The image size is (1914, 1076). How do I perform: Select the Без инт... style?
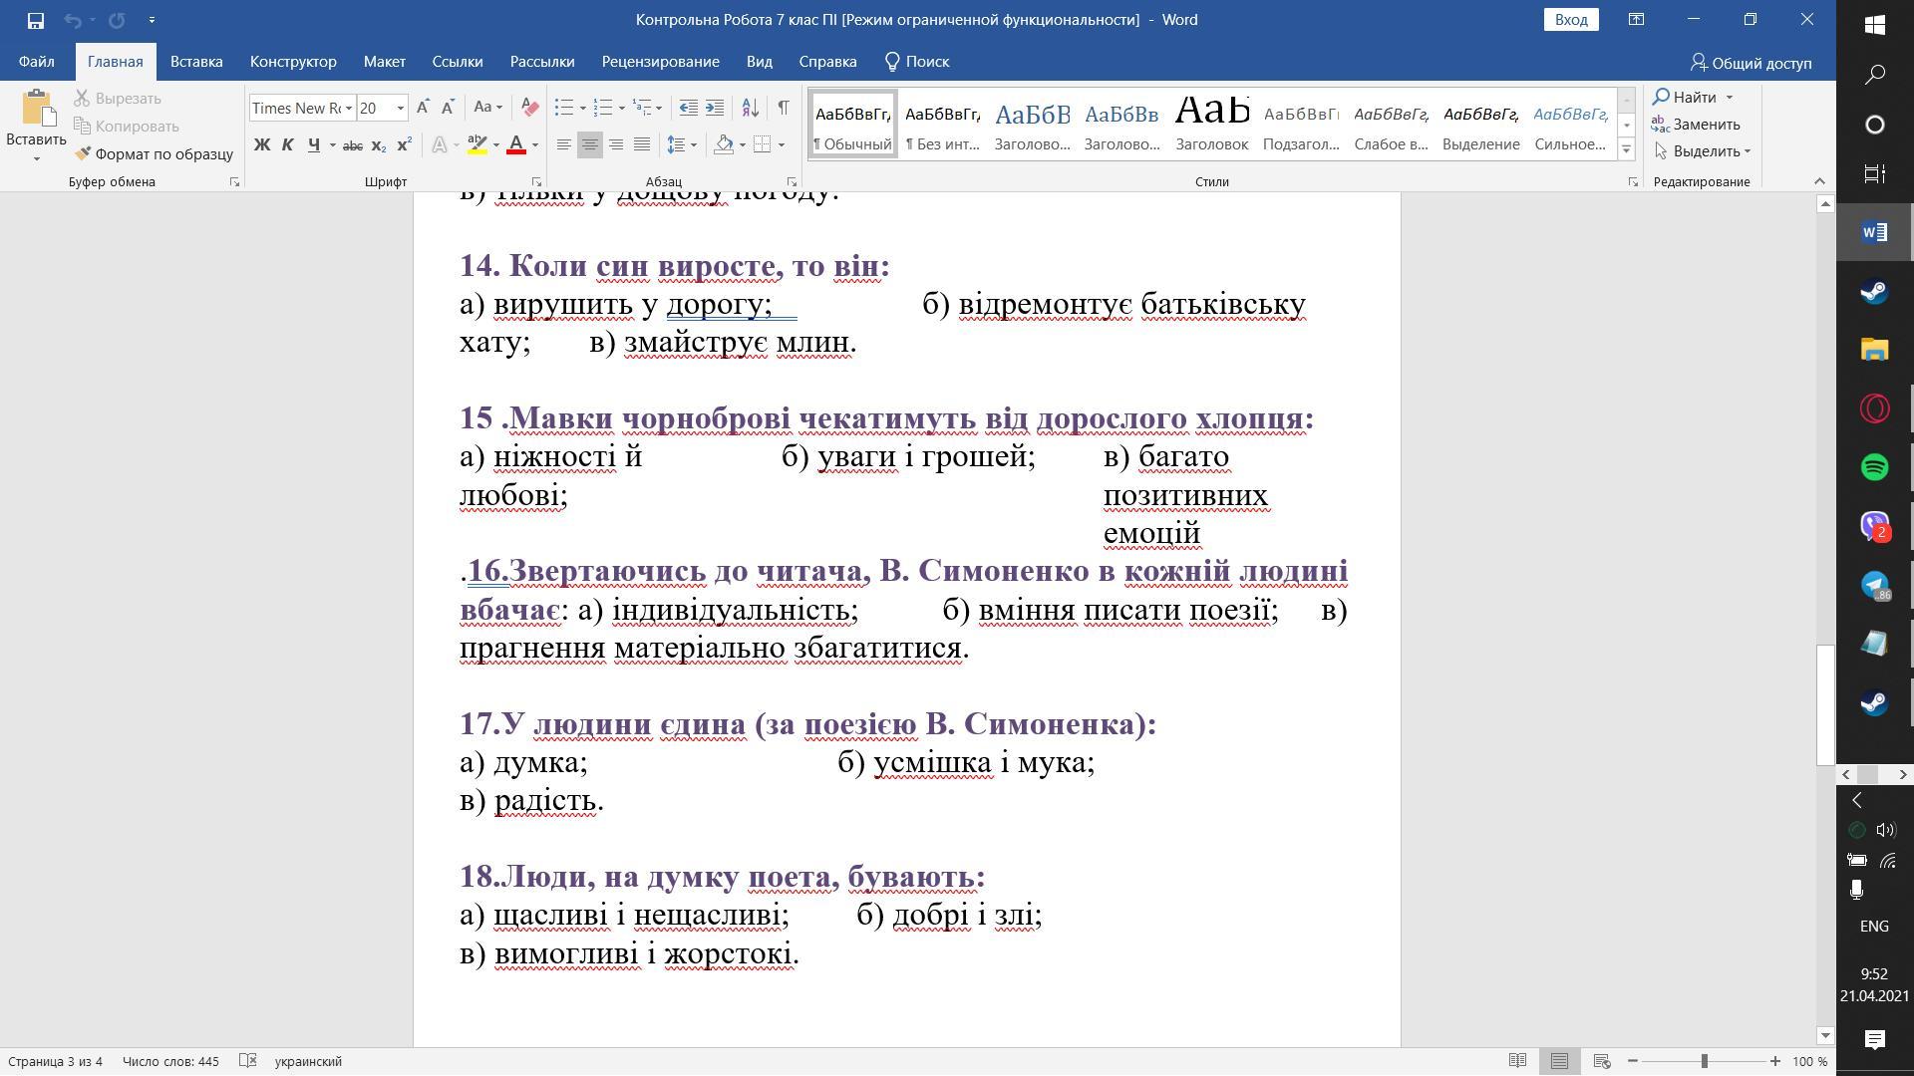pos(942,125)
